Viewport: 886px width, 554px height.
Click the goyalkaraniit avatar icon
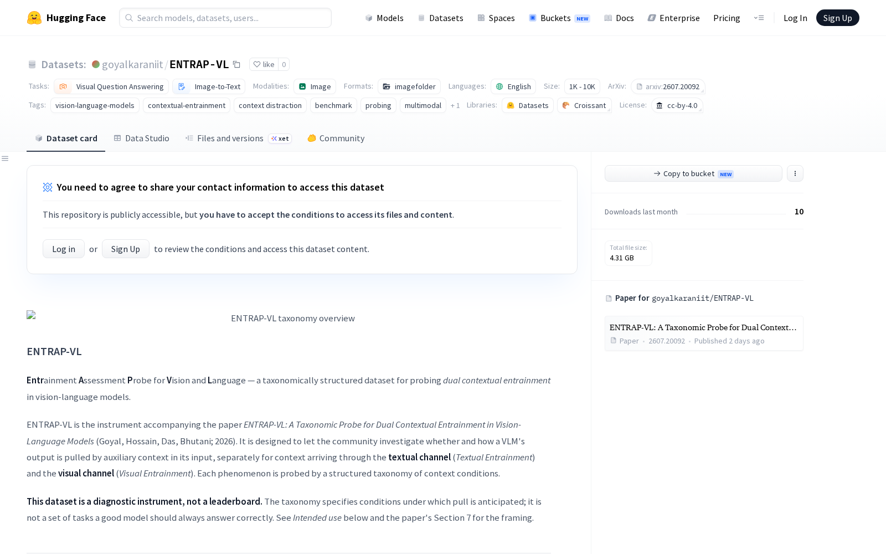point(96,64)
